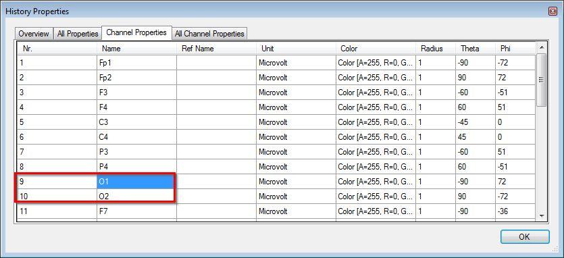Image resolution: width=564 pixels, height=258 pixels.
Task: Click the Phi value -51 in F3 row
Action: point(515,93)
